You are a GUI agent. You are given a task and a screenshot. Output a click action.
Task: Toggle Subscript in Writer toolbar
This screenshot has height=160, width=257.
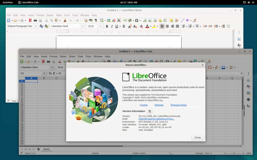(x=135, y=26)
